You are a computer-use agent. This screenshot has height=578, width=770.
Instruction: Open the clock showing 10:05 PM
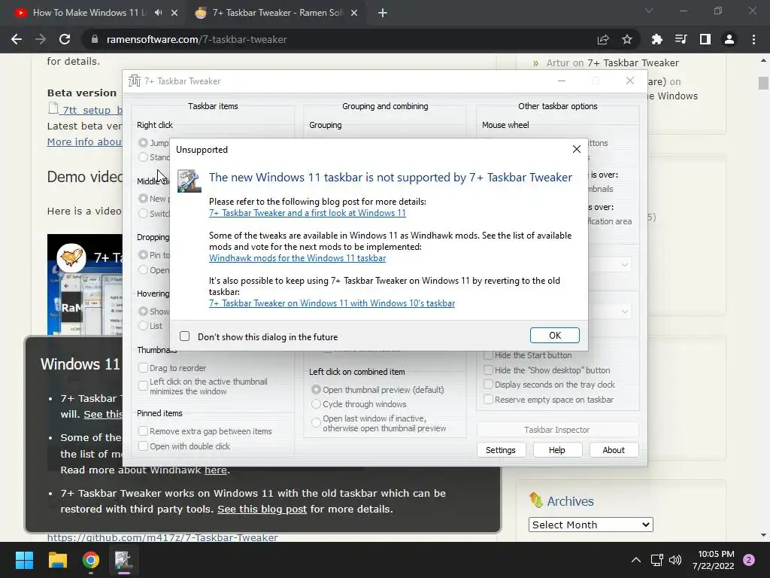coord(714,560)
